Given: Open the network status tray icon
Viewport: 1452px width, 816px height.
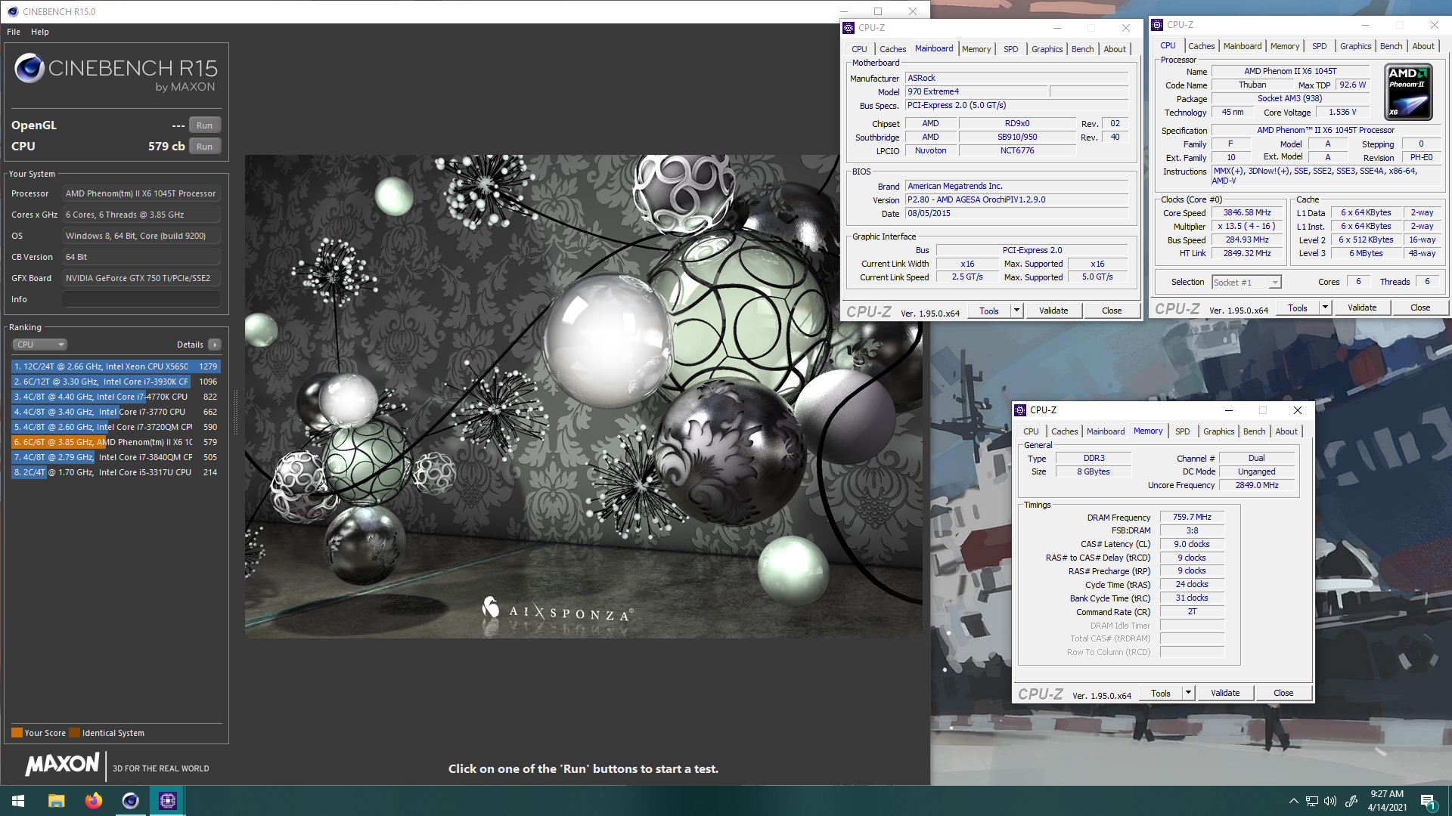Looking at the screenshot, I should (x=1312, y=801).
